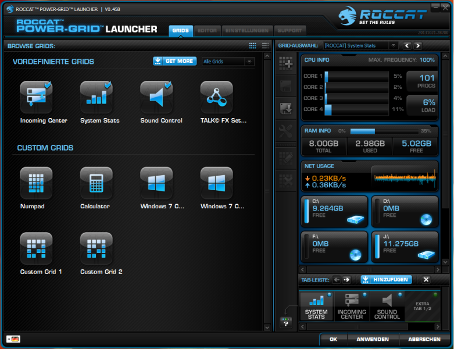454x349 pixels.
Task: Click the C:\ drive tile
Action: click(334, 211)
